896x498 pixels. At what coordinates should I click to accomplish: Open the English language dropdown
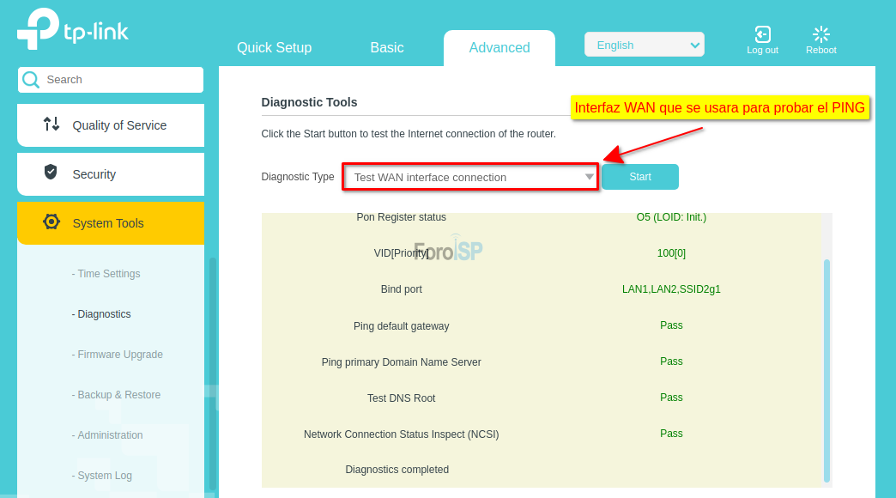[644, 45]
